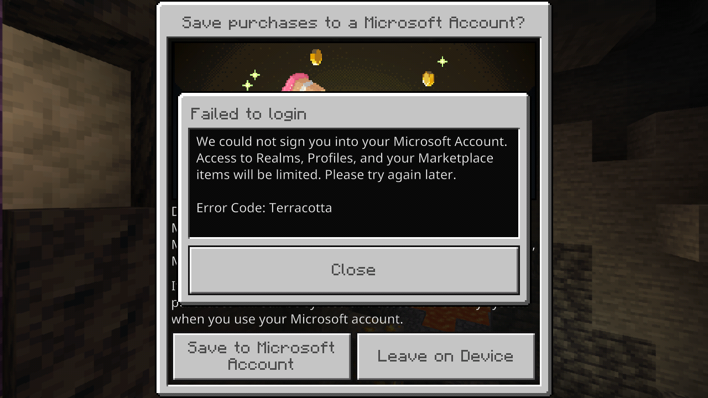Click 'Save purchases to a Microsoft Account?' heading
Image resolution: width=708 pixels, height=398 pixels.
(x=353, y=23)
